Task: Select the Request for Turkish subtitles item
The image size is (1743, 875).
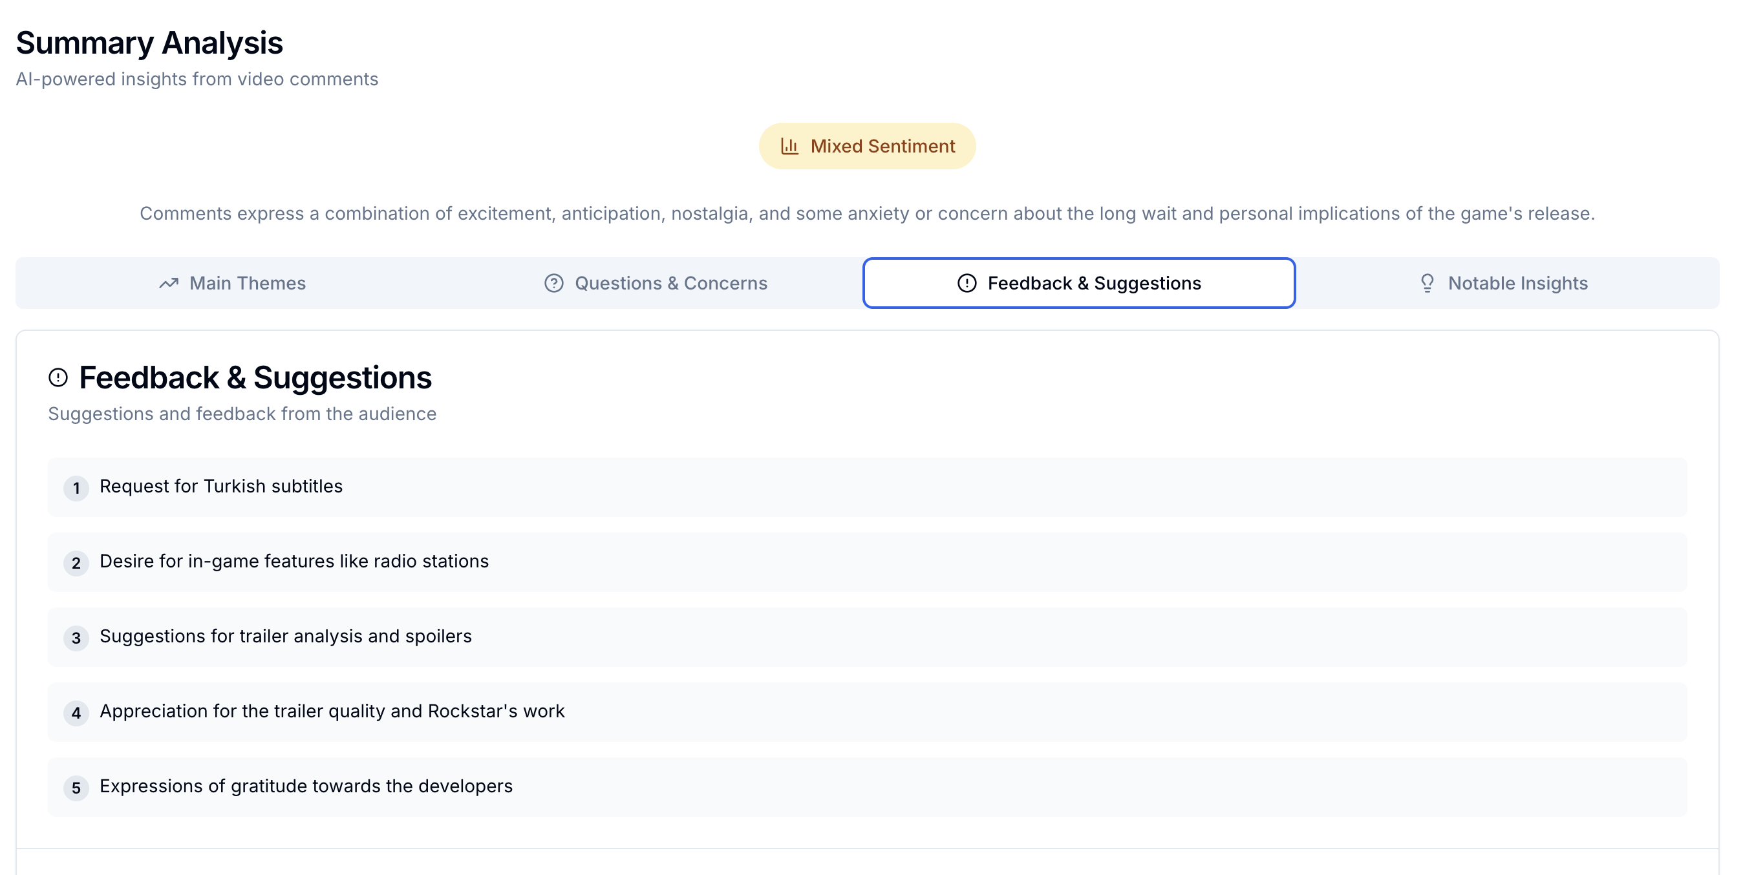Action: click(220, 487)
